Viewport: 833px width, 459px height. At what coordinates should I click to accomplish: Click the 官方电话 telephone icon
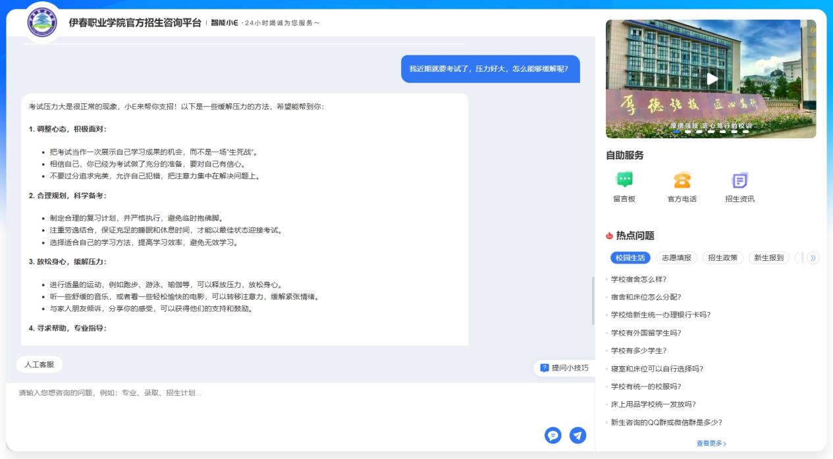[682, 180]
